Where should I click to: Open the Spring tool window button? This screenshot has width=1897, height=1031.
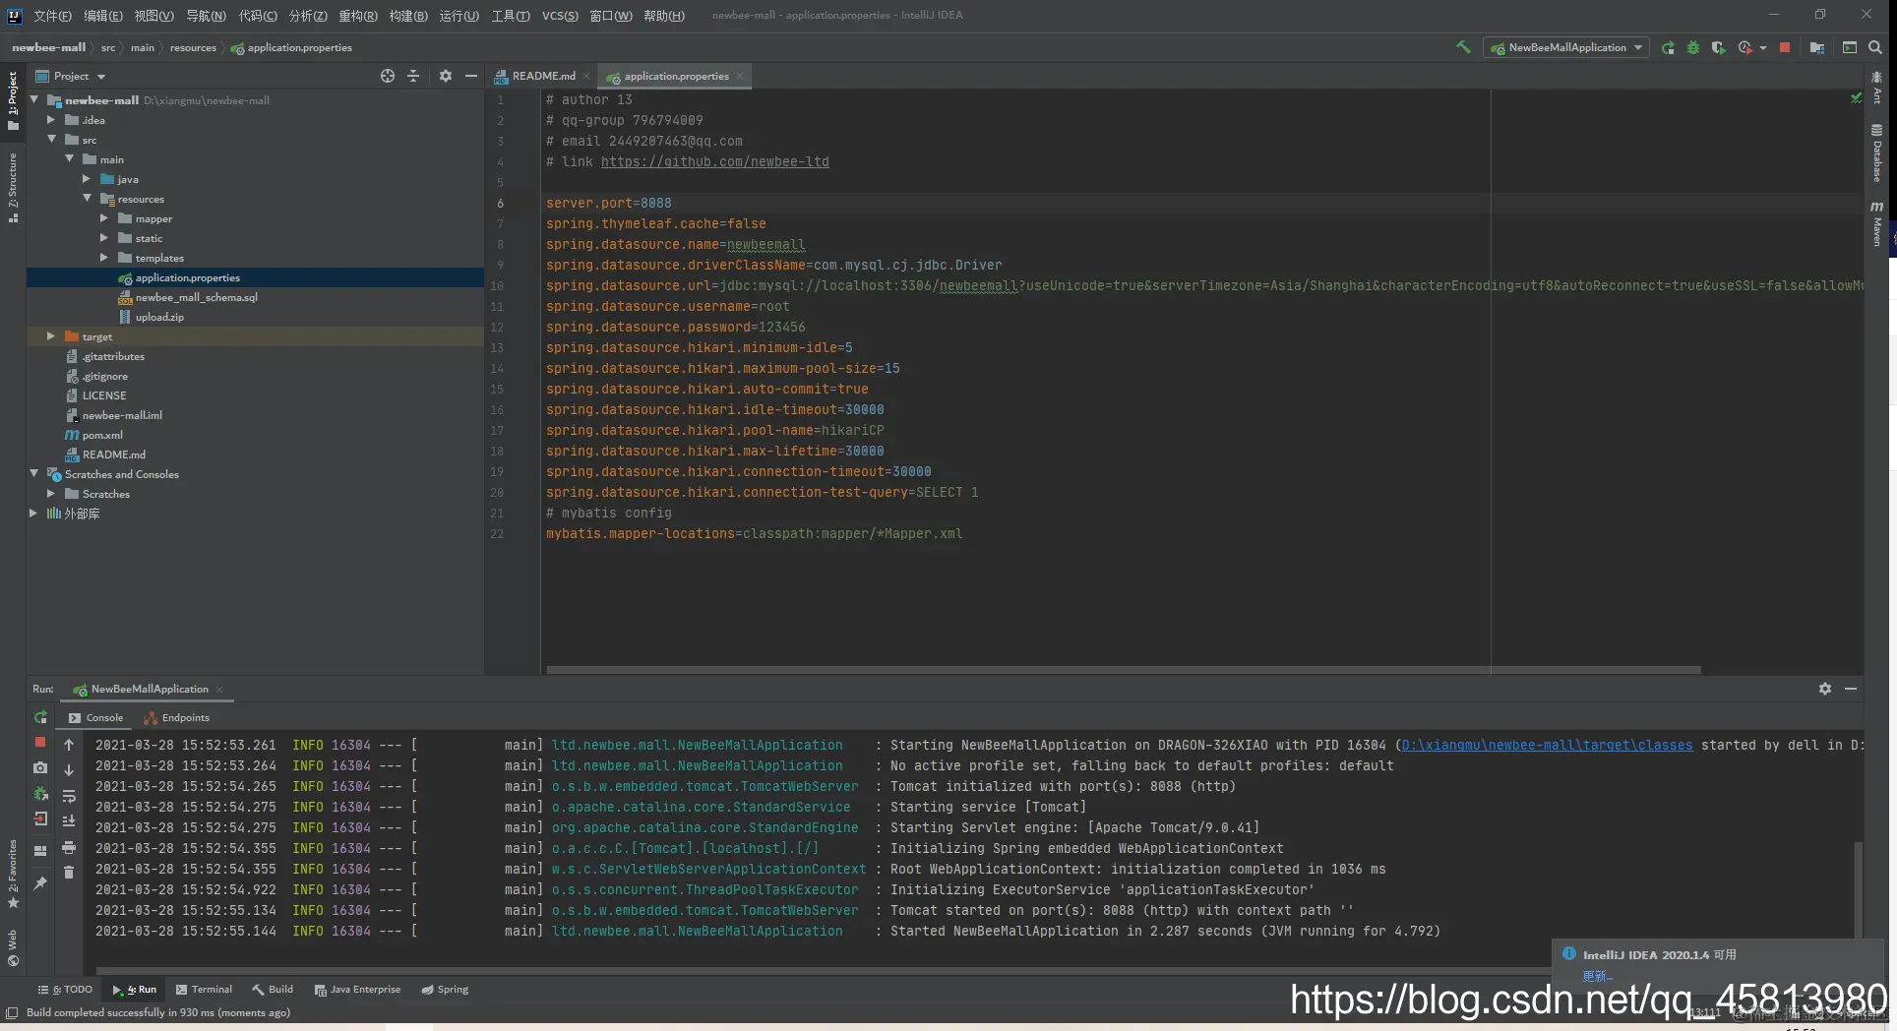pos(445,989)
